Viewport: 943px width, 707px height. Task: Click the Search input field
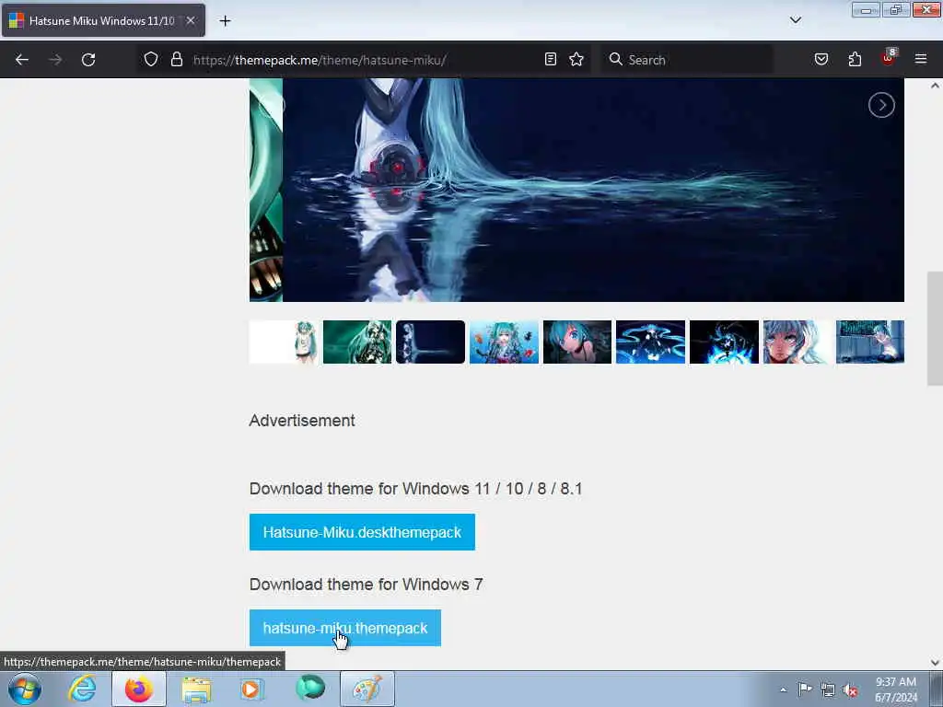(687, 60)
